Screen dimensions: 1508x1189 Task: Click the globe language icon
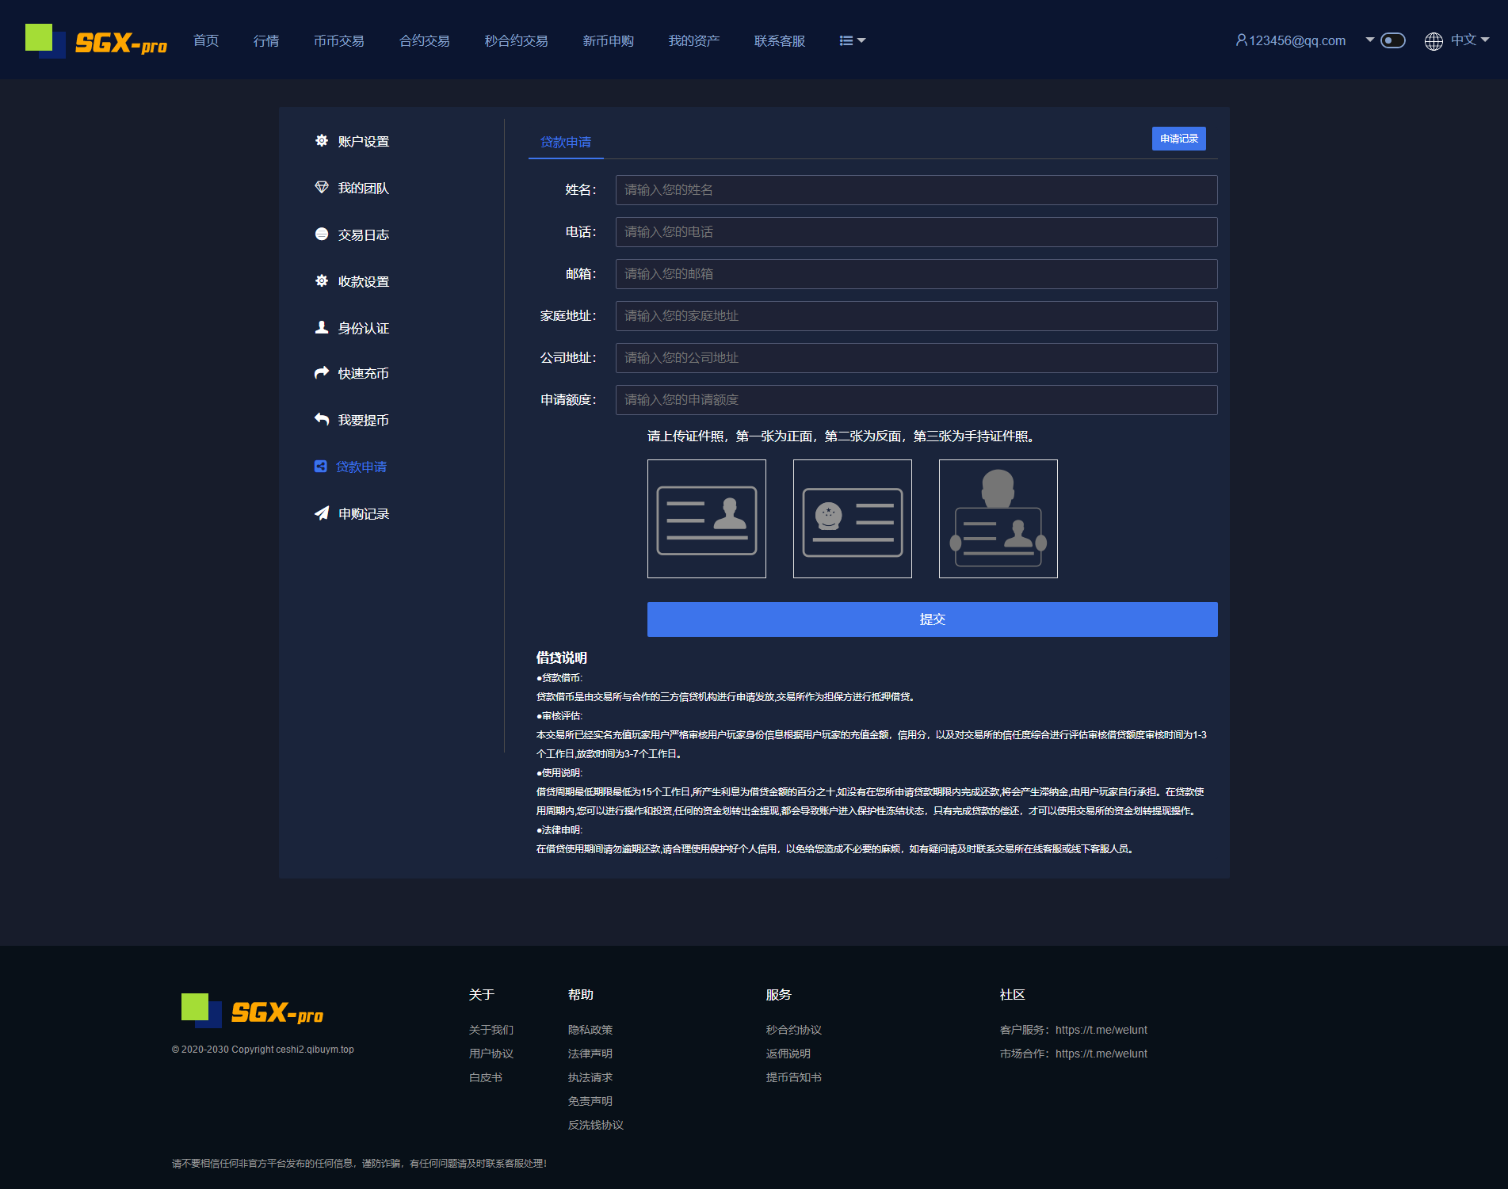pyautogui.click(x=1433, y=41)
